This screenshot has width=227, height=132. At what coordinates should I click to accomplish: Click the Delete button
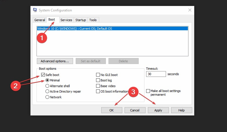tap(123, 61)
